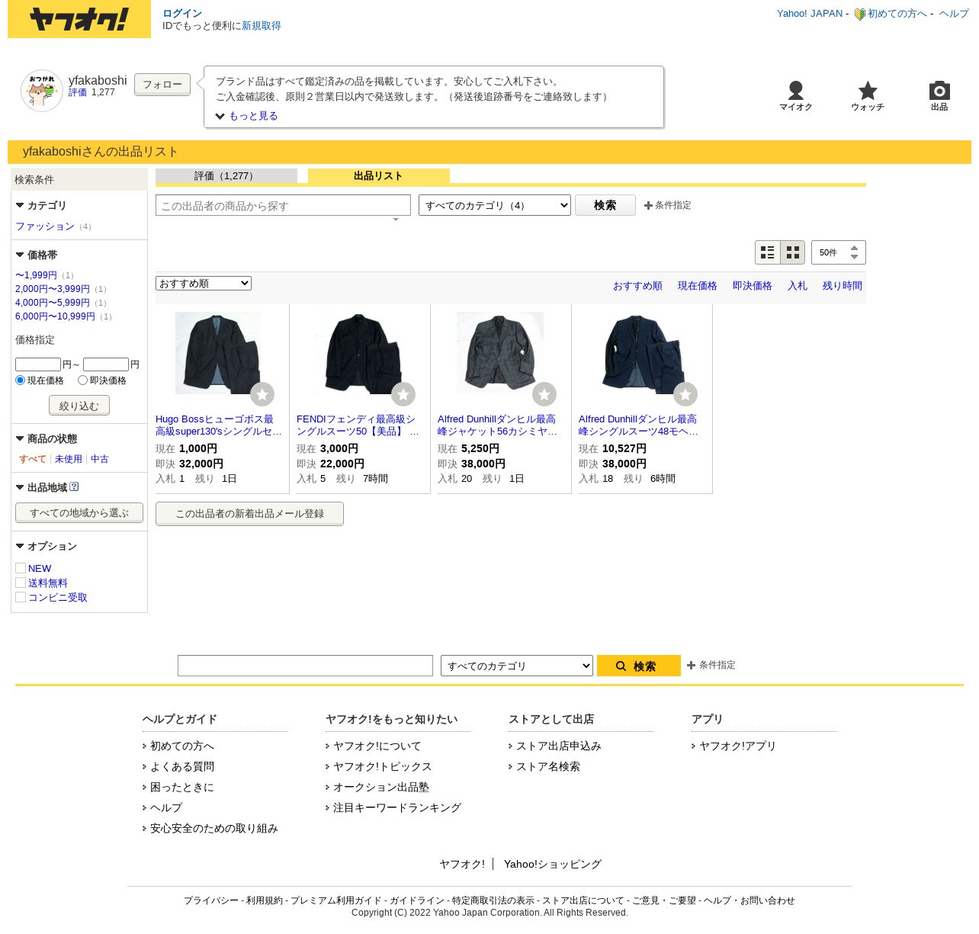Screen dimensions: 979x934
Task: Select the 現在価格 radio button
Action: pyautogui.click(x=21, y=380)
